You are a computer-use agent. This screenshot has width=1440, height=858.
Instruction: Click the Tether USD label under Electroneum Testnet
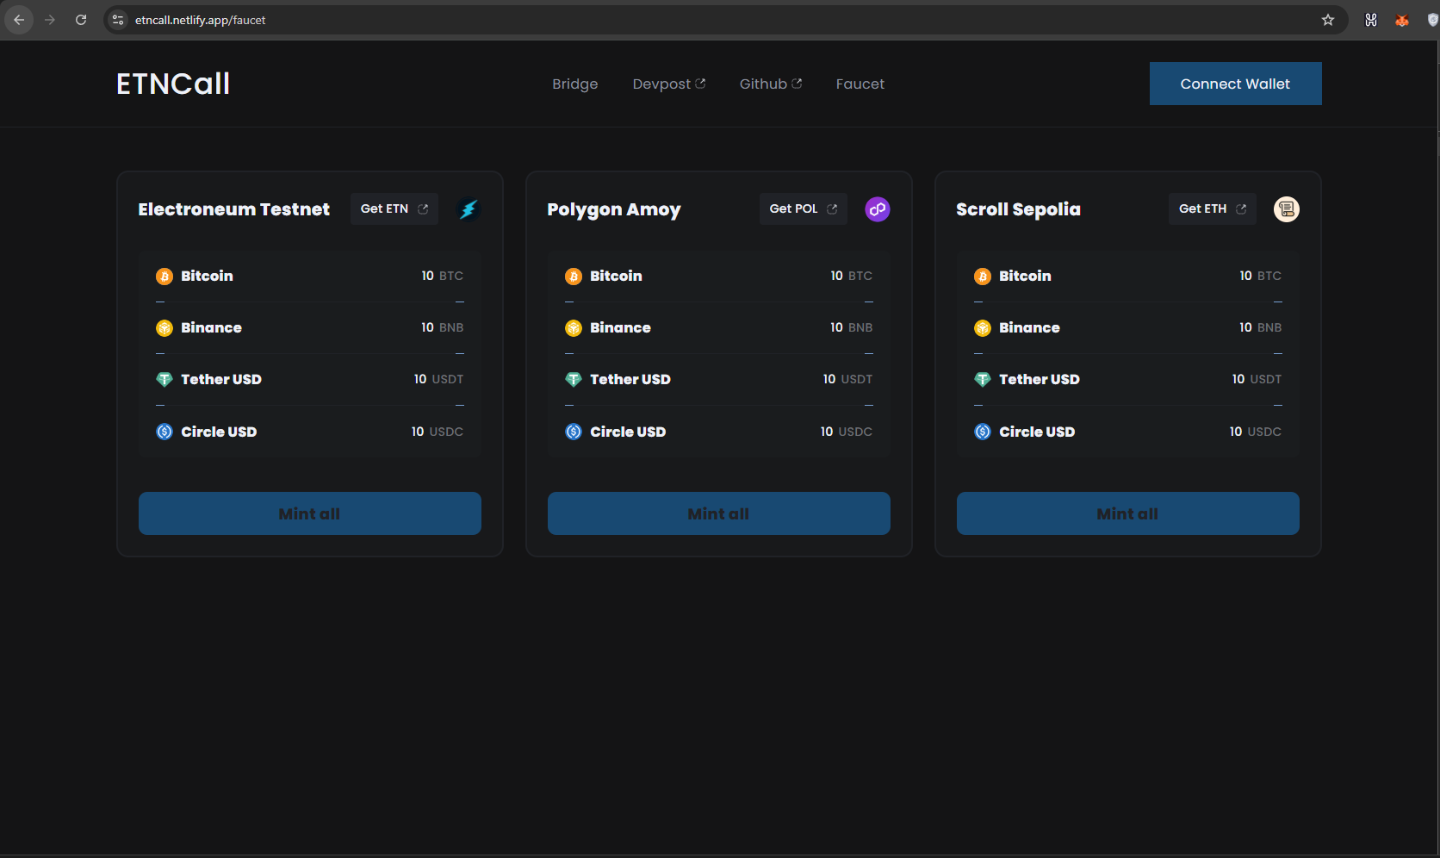[221, 379]
